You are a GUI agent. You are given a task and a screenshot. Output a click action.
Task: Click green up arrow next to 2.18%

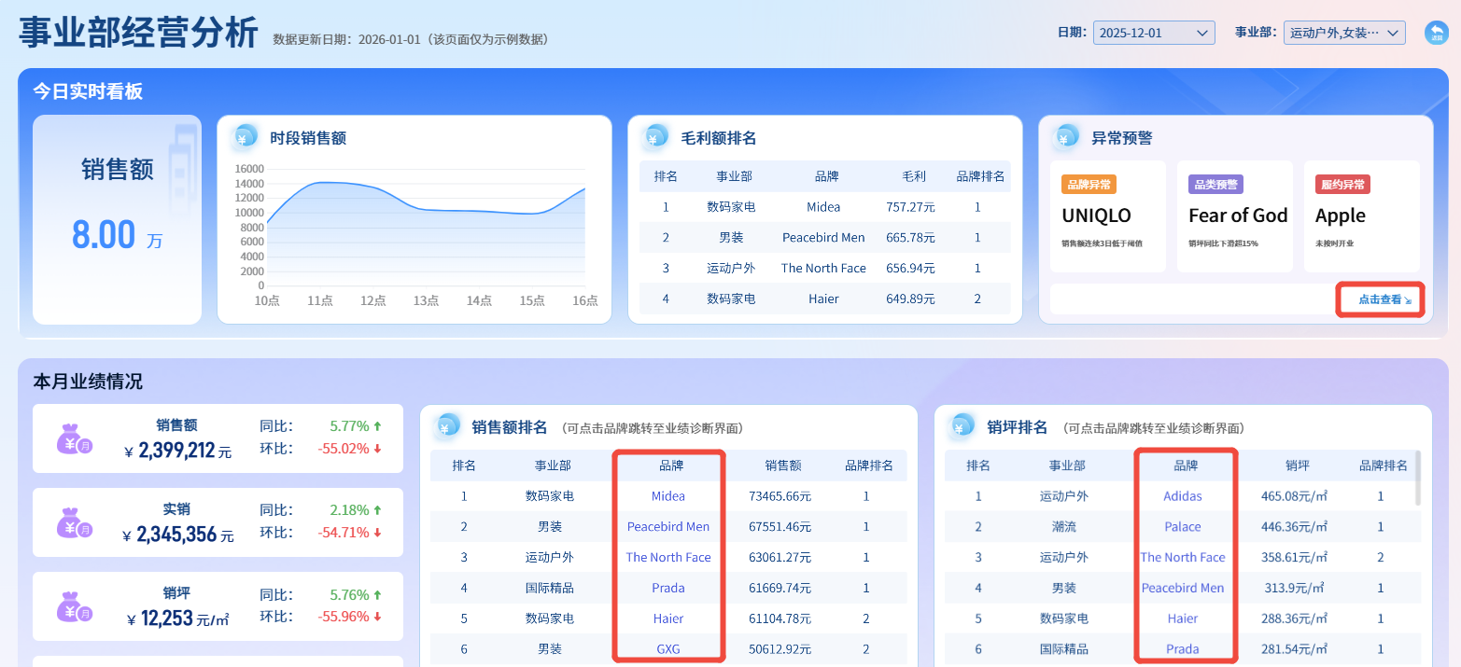(x=377, y=510)
